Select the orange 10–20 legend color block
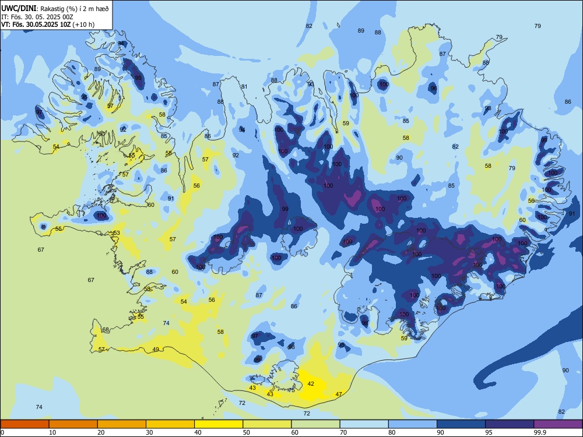Viewport: 583px width, 437px height. pyautogui.click(x=73, y=424)
